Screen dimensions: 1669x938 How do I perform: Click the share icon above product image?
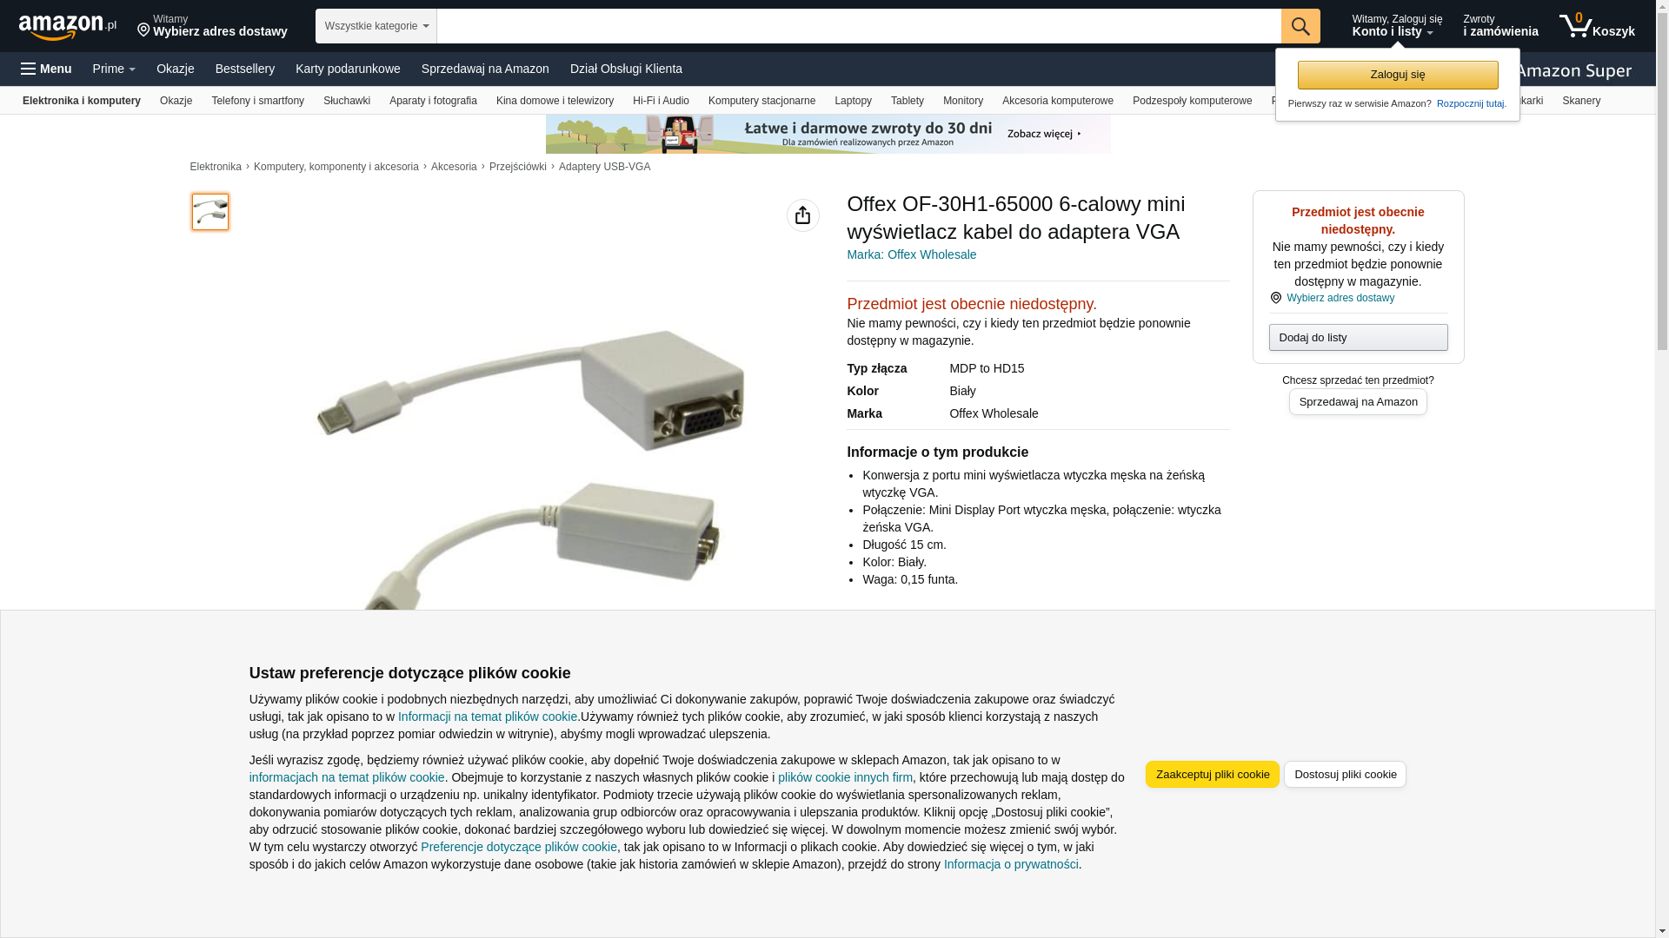pos(803,215)
